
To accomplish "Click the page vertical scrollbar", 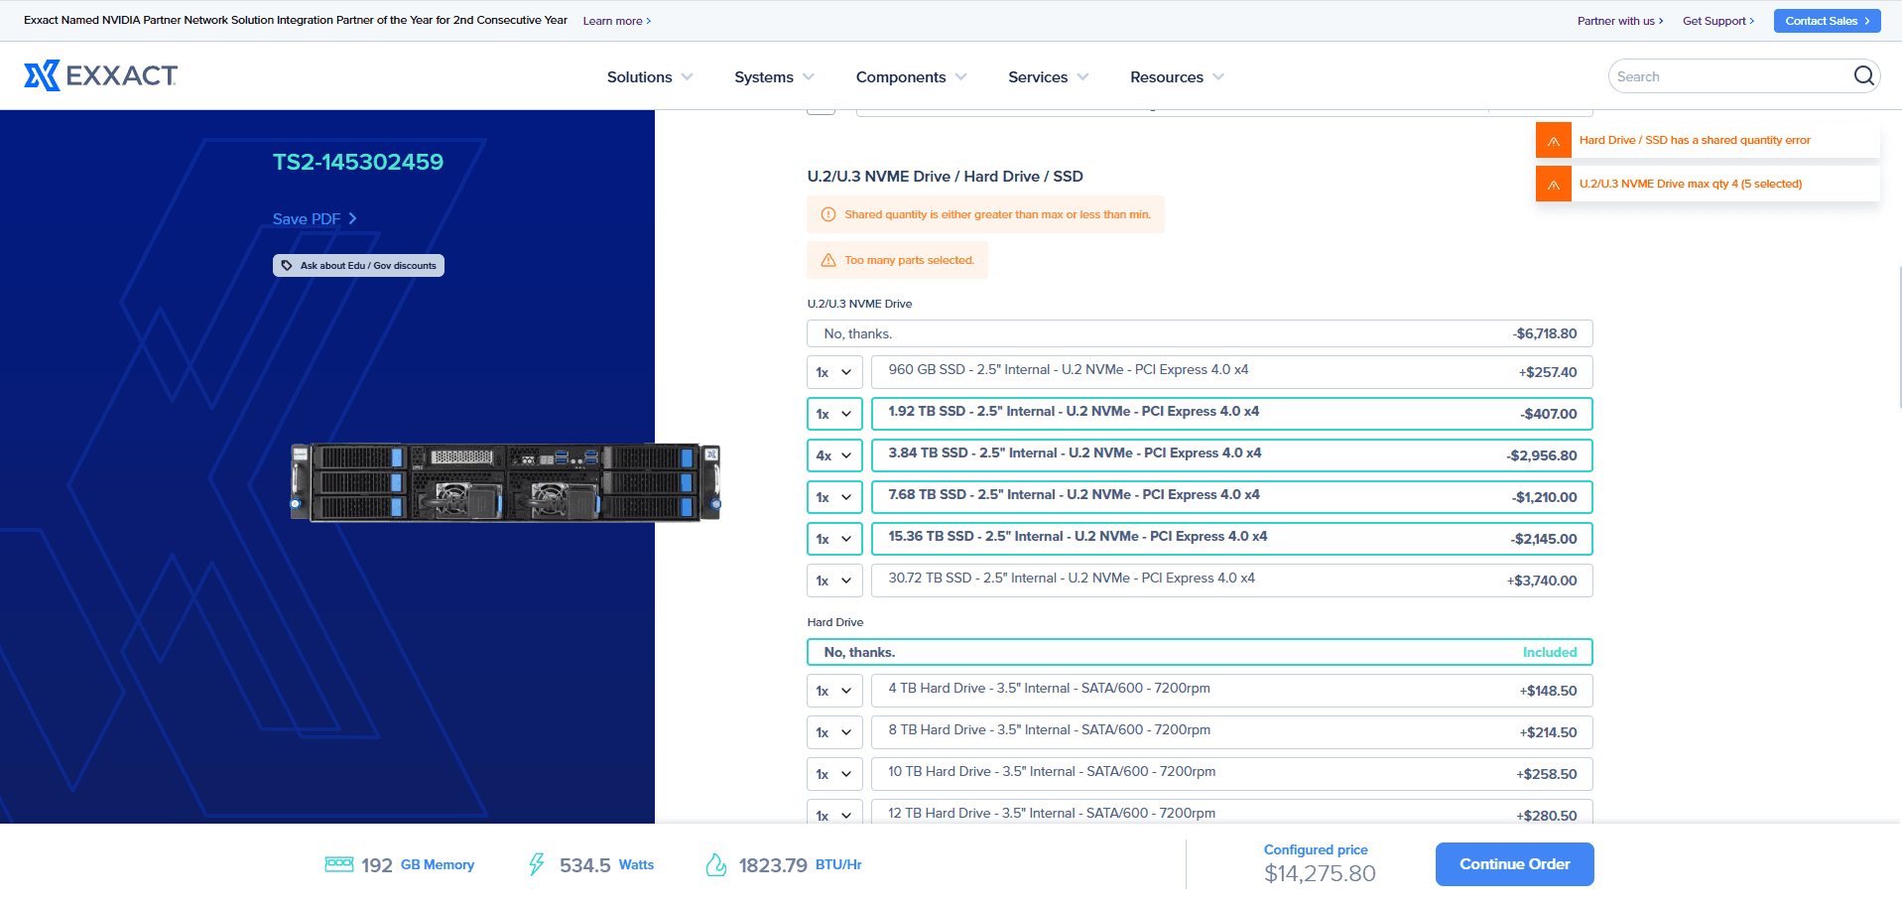I will coord(1898,337).
